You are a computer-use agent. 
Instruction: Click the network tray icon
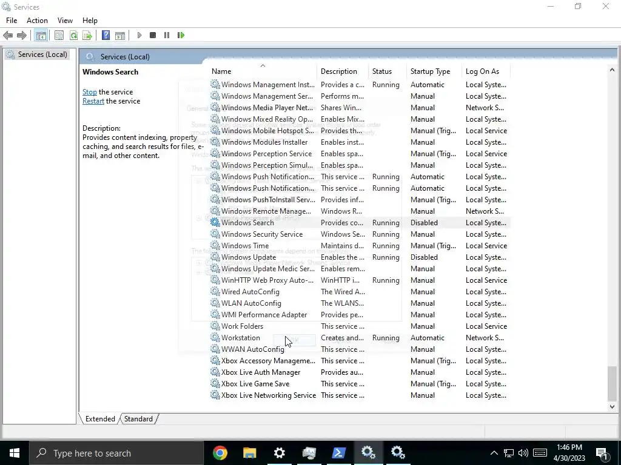click(x=509, y=453)
